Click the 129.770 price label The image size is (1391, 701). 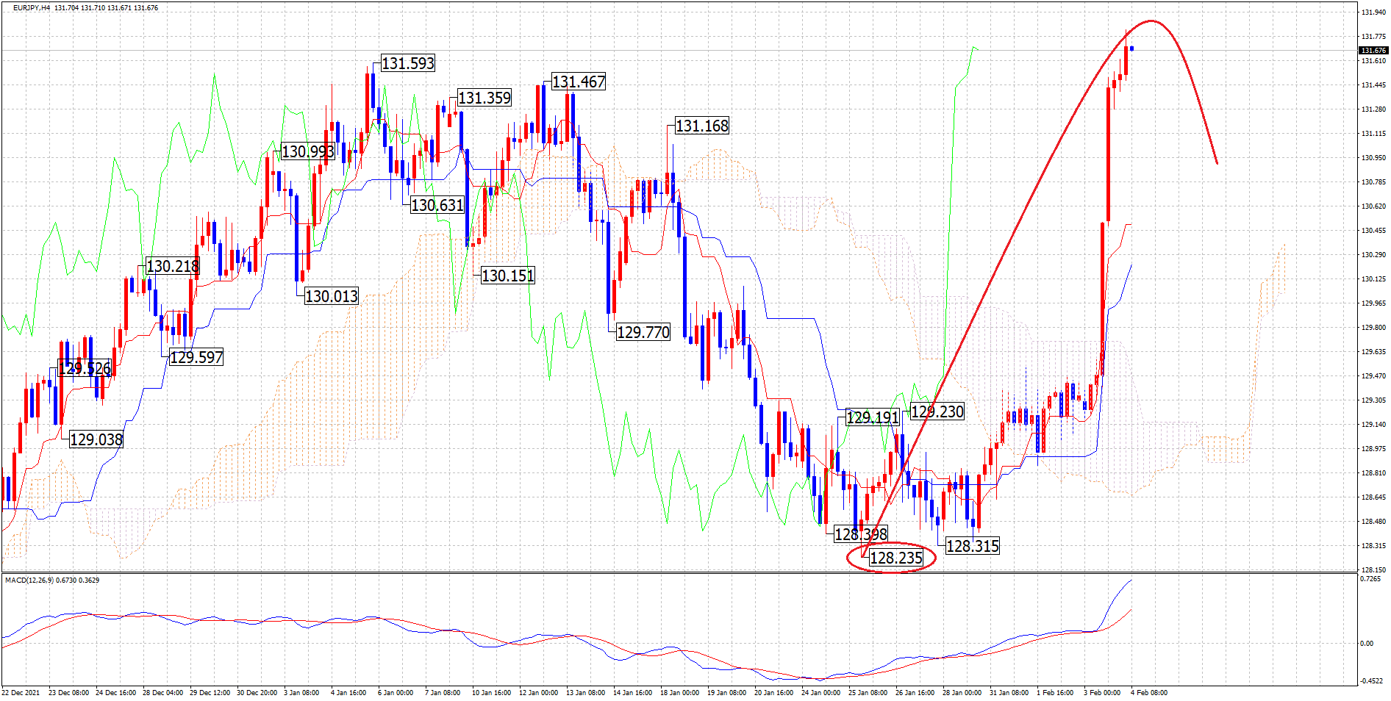pos(643,332)
